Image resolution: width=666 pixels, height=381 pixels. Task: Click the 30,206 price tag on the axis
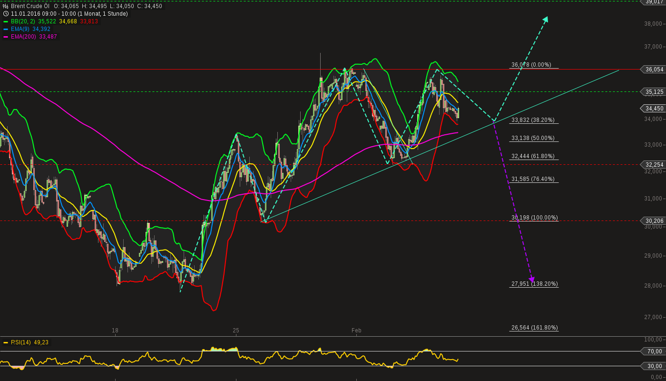coord(654,221)
